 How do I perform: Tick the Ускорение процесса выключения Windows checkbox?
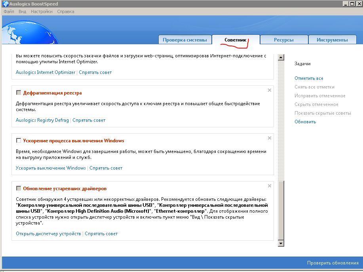tap(19, 141)
